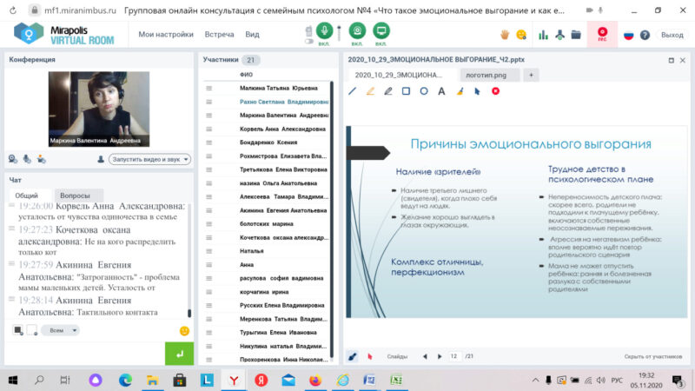Open the files folder icon in header
695x391 pixels.
click(x=576, y=35)
